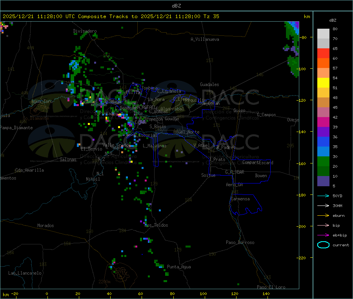353x299 pixels.
Task: Click the Paso_El_Loro label
Action: click(x=271, y=287)
